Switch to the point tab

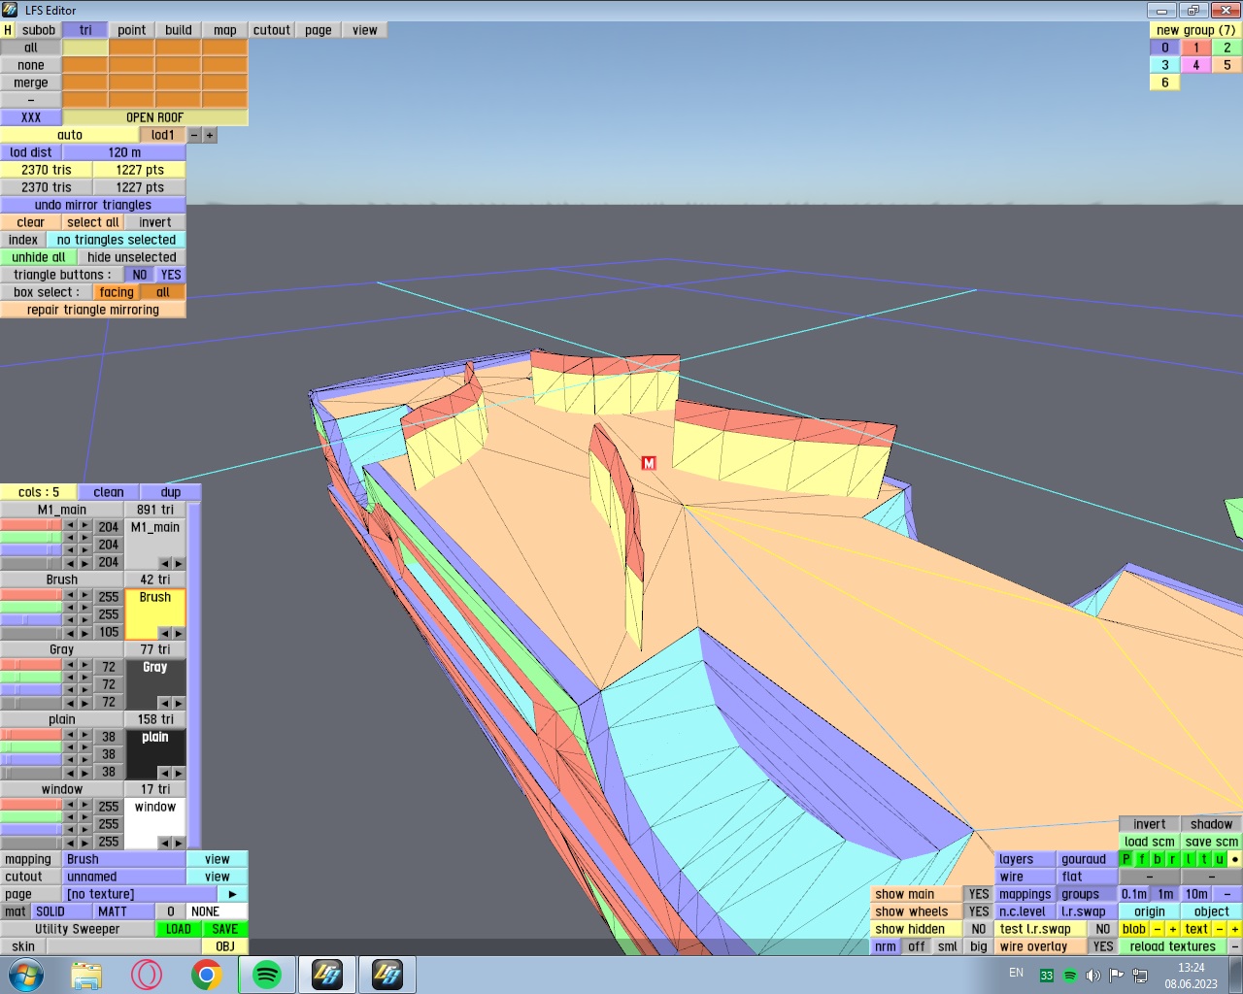(x=132, y=30)
